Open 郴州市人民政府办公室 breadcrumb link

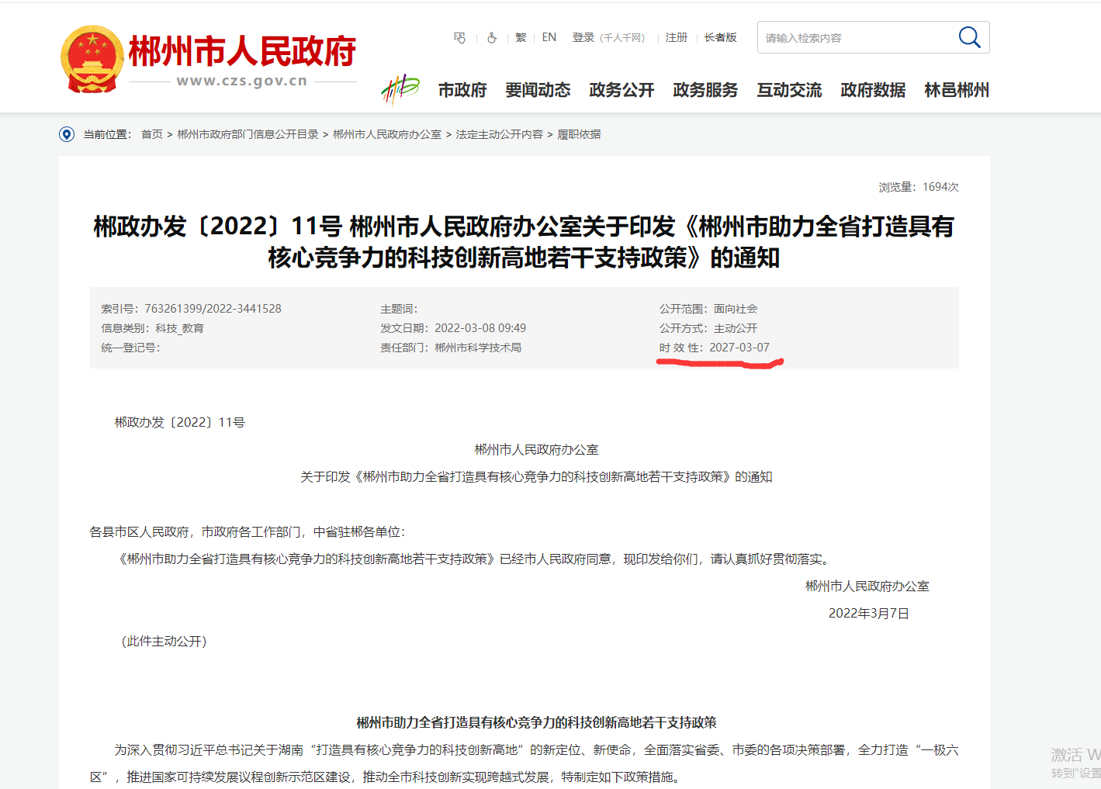tap(387, 134)
